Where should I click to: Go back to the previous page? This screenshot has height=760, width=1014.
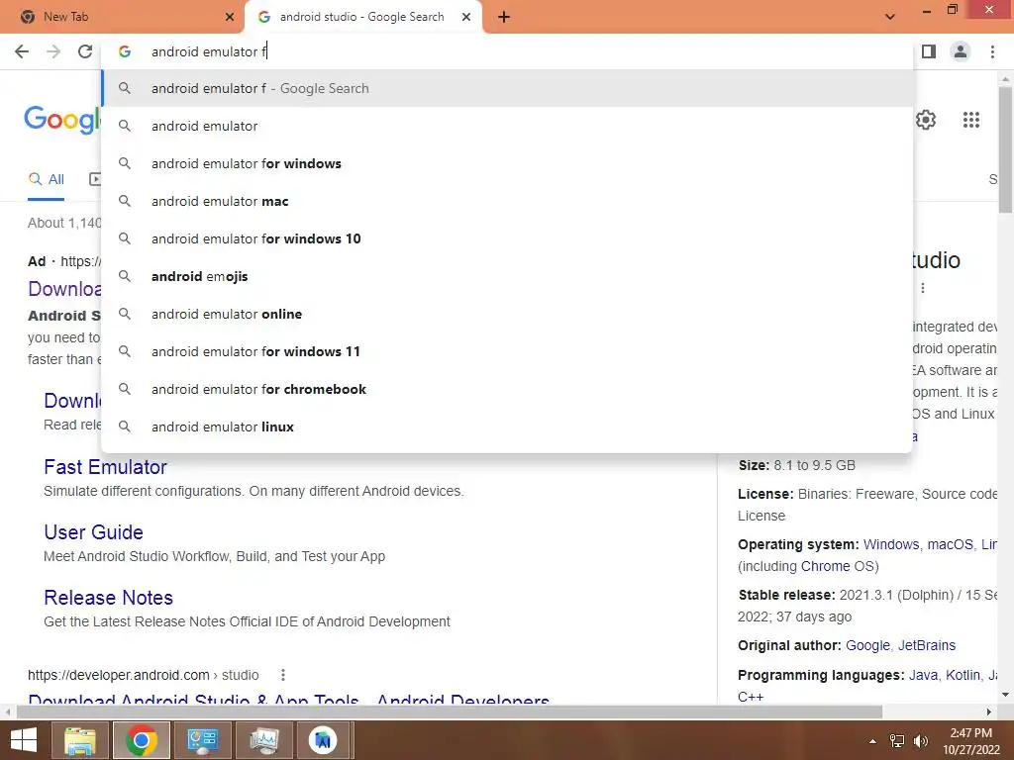(x=22, y=51)
